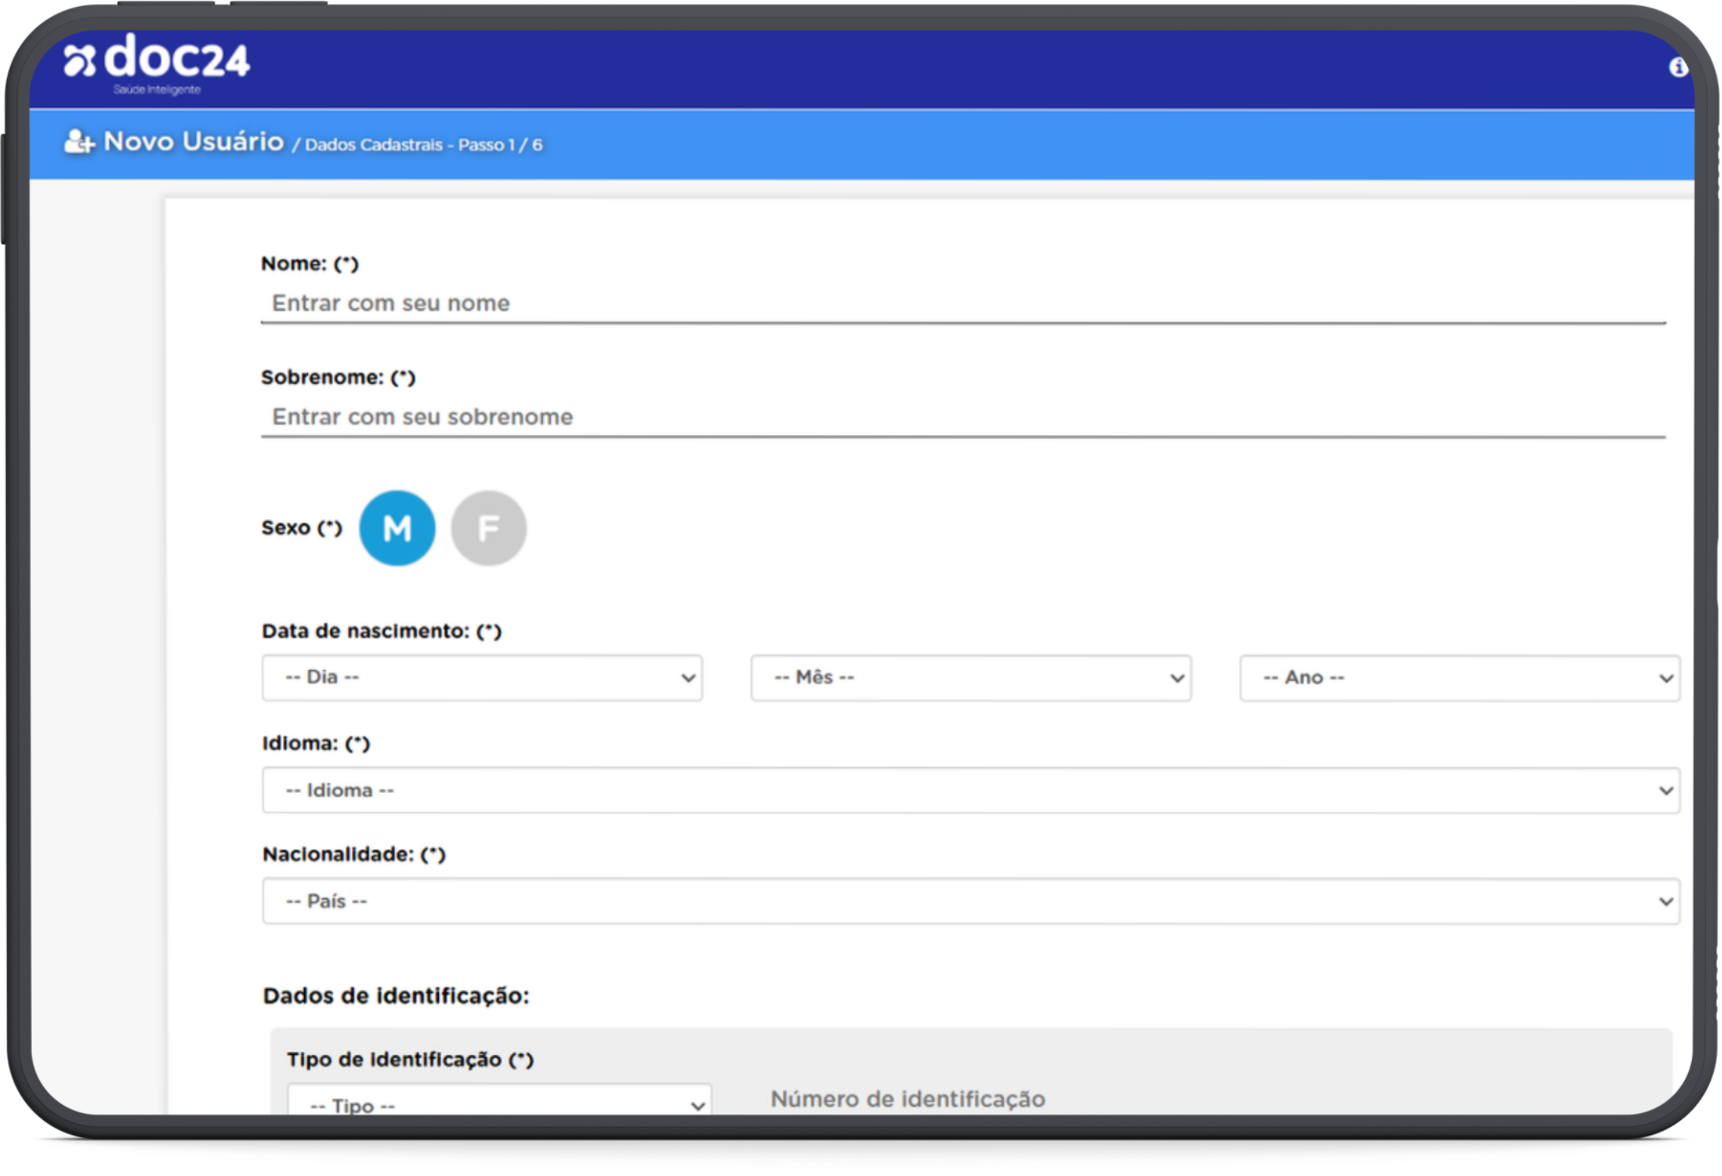Click the Dados Cadastrais - Passo 1/6 breadcrumb
The height and width of the screenshot is (1176, 1722).
point(425,145)
